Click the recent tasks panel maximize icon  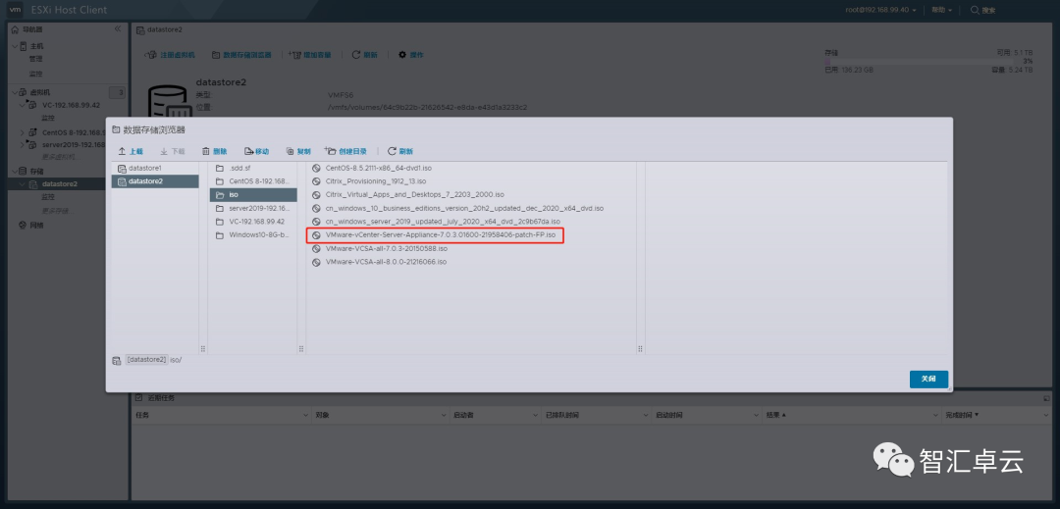pos(1046,398)
